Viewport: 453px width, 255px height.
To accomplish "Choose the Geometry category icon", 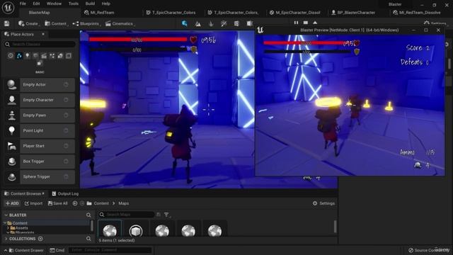I will 60,55.
